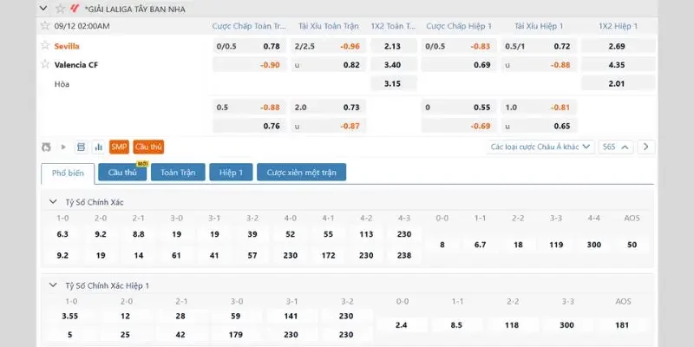The height and width of the screenshot is (347, 694).
Task: Star the 09/12 02:00AM match row
Action: (45, 26)
